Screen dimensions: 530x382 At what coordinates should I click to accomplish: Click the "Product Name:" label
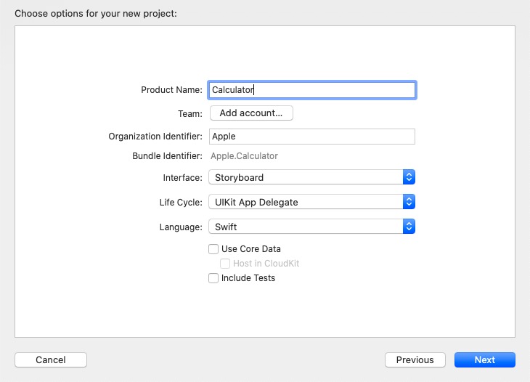pos(171,90)
